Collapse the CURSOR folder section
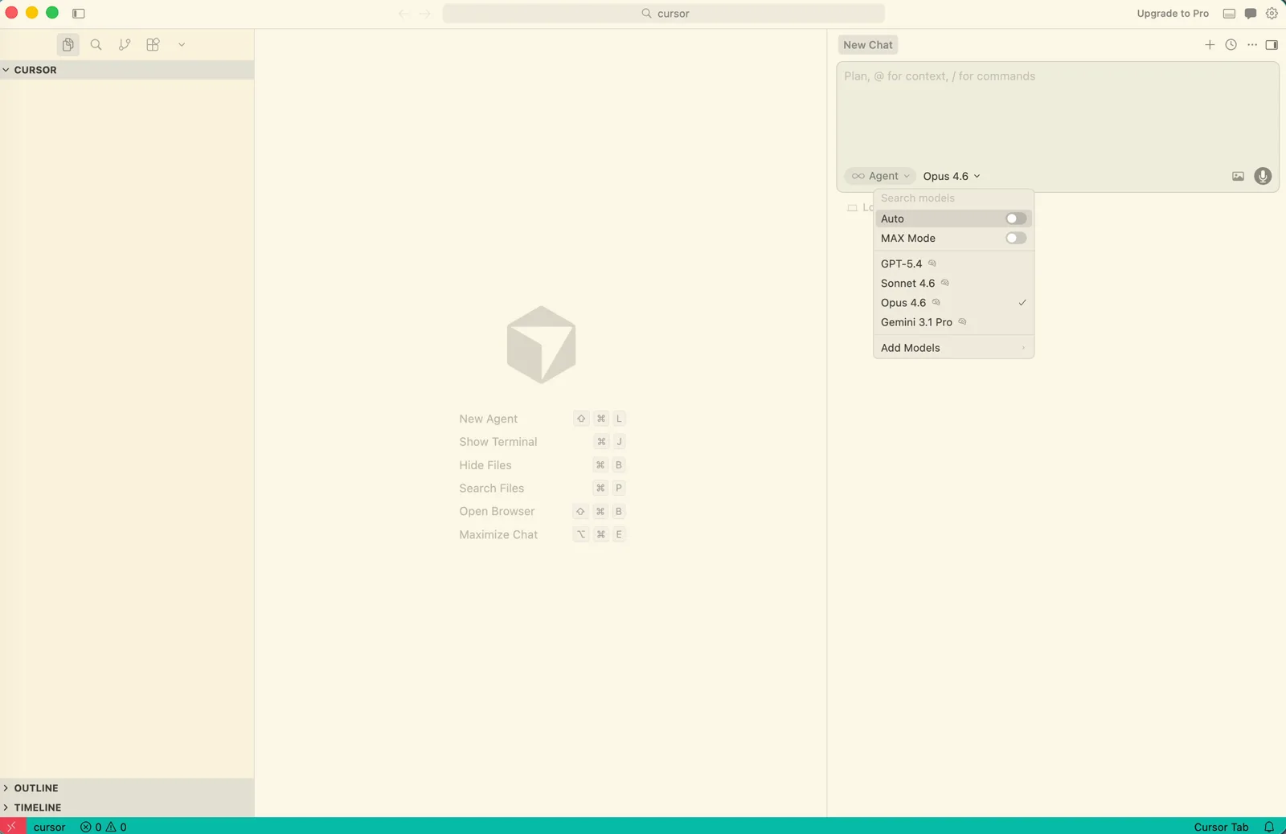 coord(127,70)
